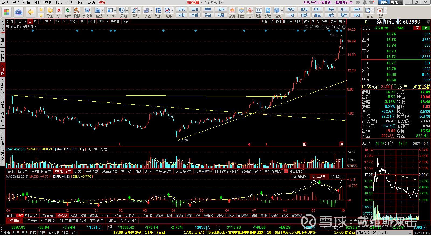Click the AI assistant robot icon
Viewport: 431px width, 236px height.
tap(19, 12)
